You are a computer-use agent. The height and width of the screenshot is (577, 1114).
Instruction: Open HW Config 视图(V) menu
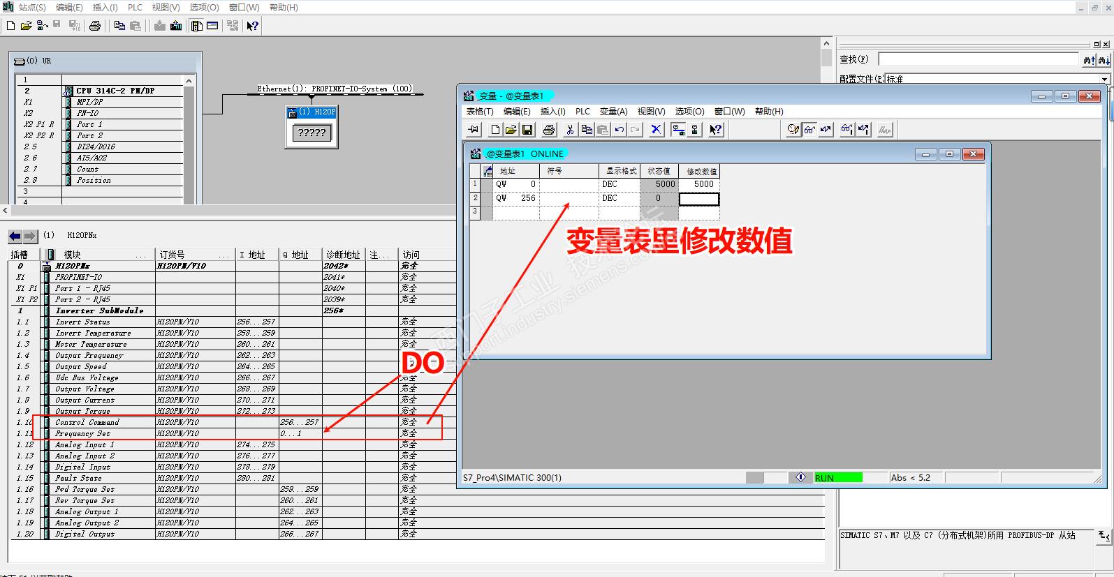pos(166,7)
